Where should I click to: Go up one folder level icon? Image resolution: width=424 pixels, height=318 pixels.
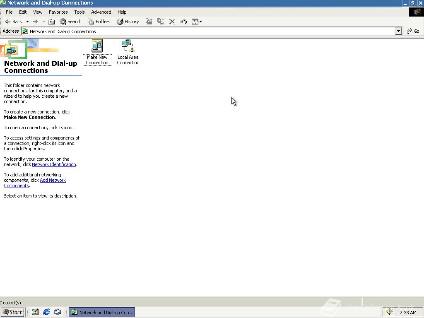tap(51, 22)
